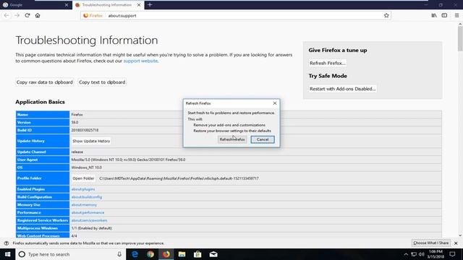Screen dimensions: 463x260
Task: Click the volume icon in system tray
Action: click(x=421, y=254)
